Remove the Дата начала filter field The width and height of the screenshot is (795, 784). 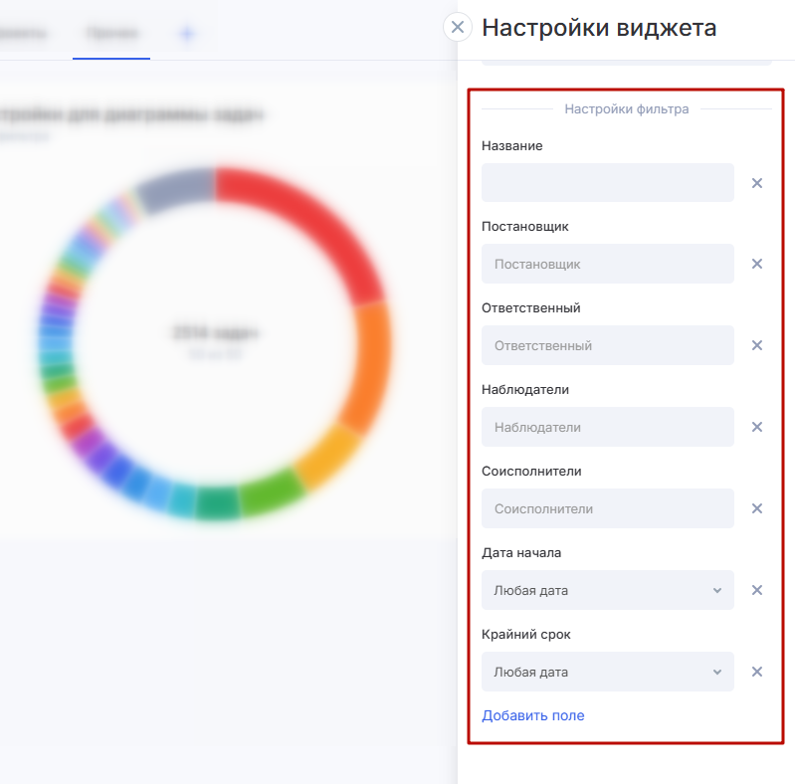756,591
